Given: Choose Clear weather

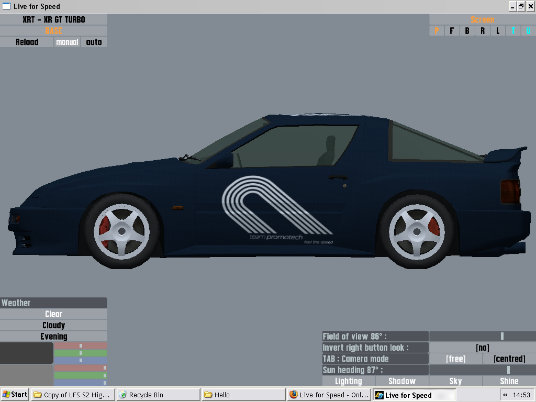Looking at the screenshot, I should pos(54,314).
